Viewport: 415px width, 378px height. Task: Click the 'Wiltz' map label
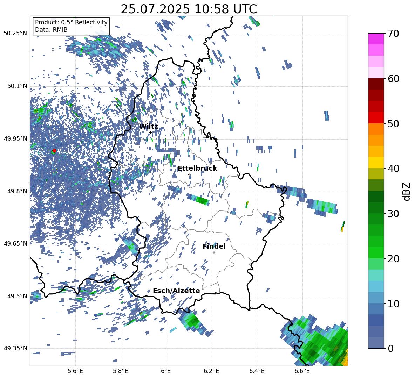click(x=149, y=127)
